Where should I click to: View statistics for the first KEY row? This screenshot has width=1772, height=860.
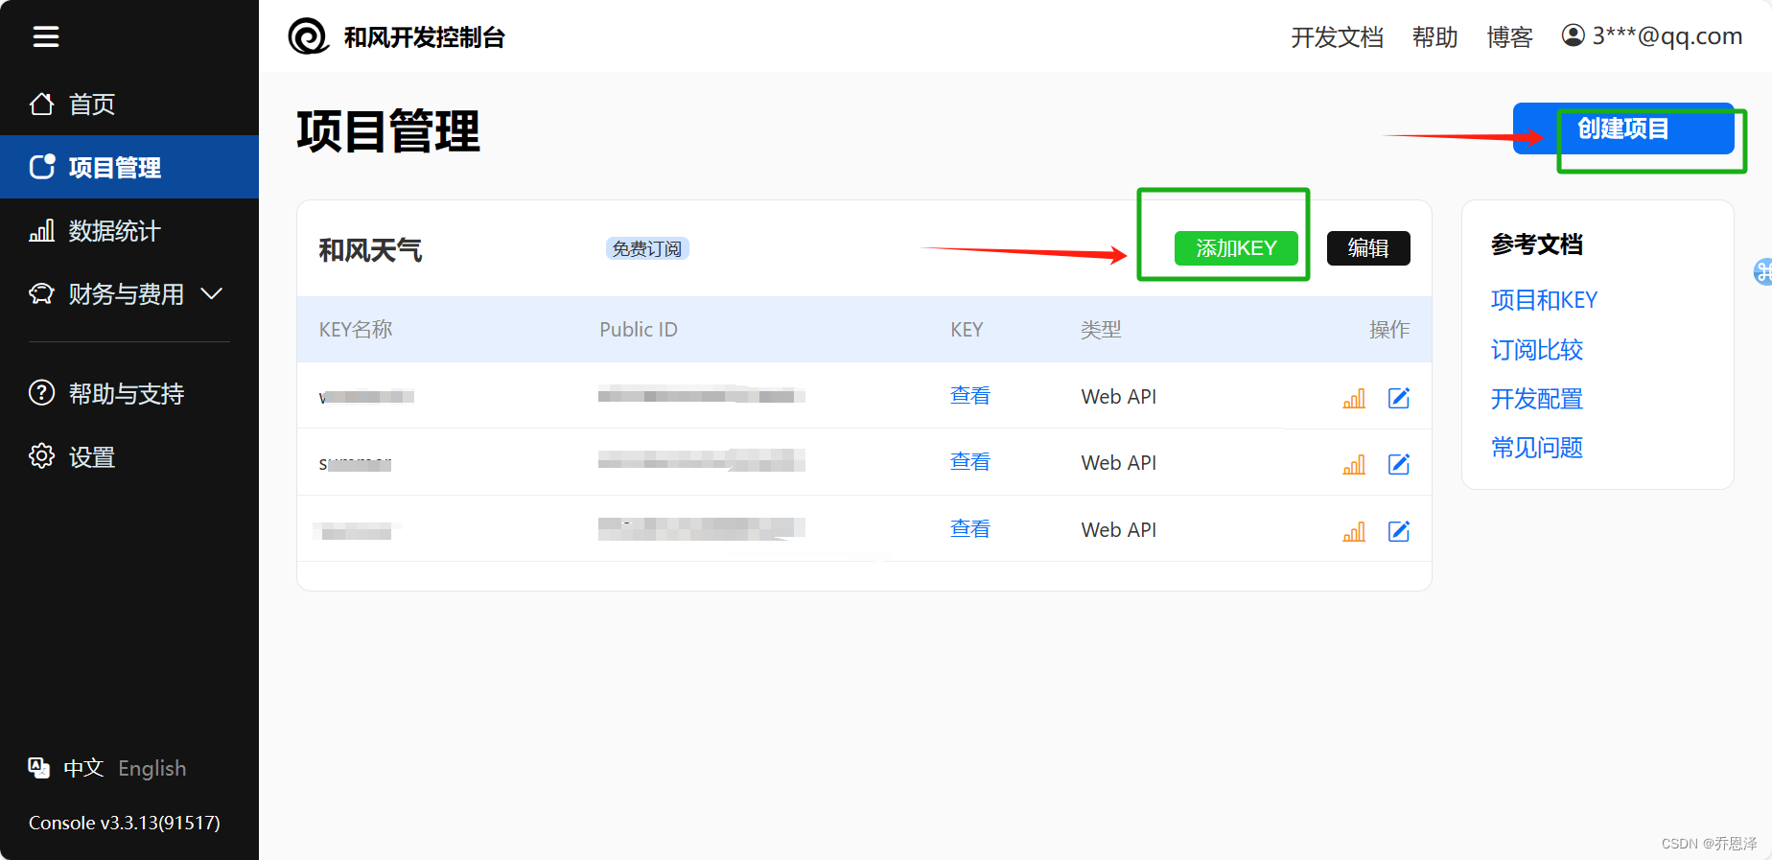point(1354,398)
